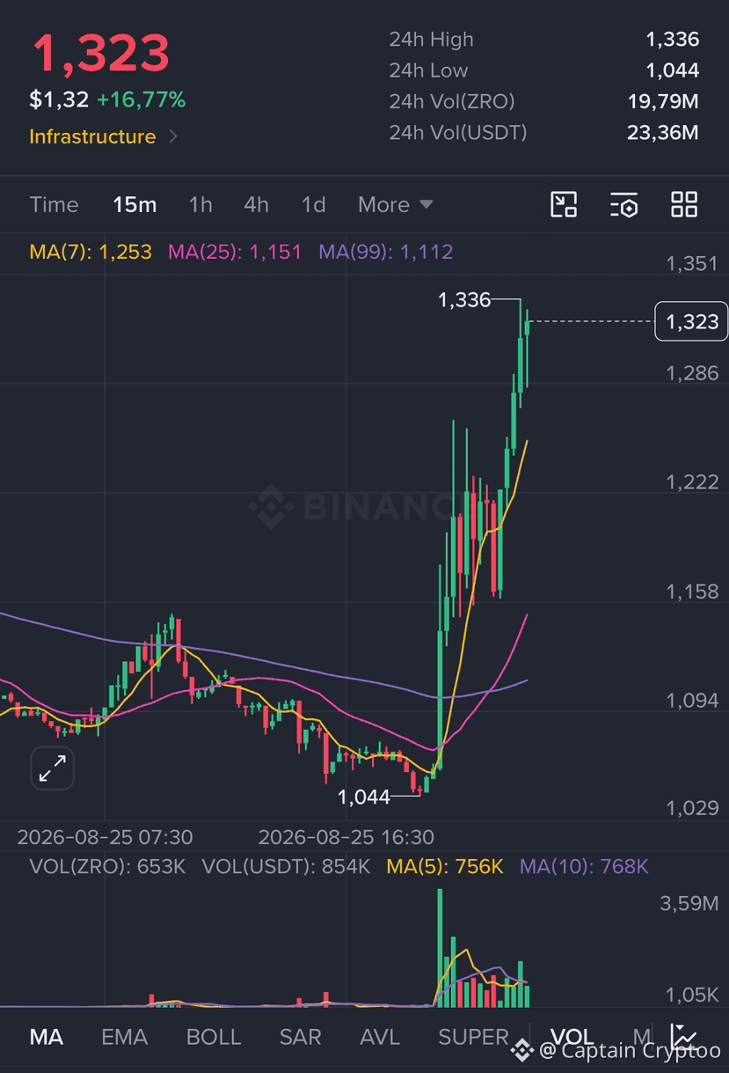Viewport: 729px width, 1073px height.
Task: Toggle the AVL indicator
Action: pyautogui.click(x=380, y=1037)
